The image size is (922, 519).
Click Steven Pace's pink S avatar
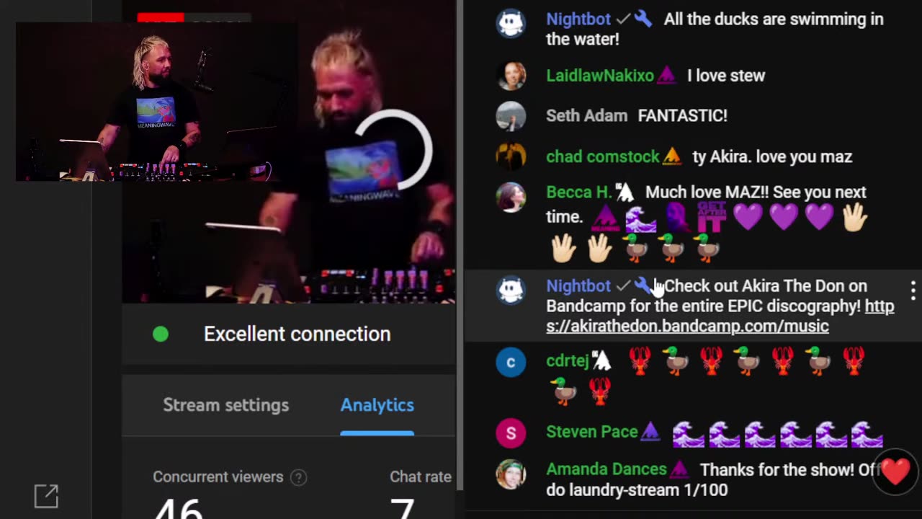pyautogui.click(x=511, y=433)
